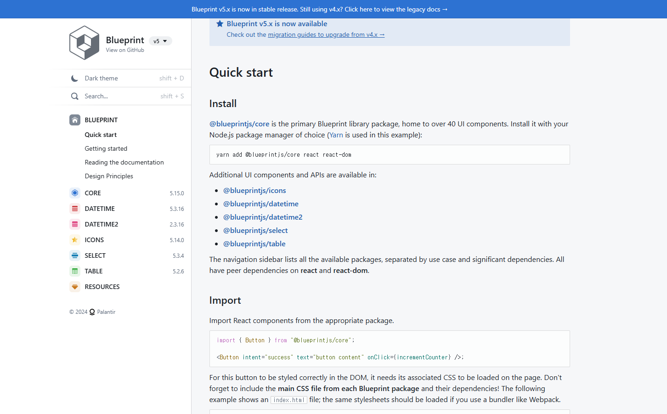Click the star icon in v5 callout
The width and height of the screenshot is (667, 414).
[x=220, y=23]
